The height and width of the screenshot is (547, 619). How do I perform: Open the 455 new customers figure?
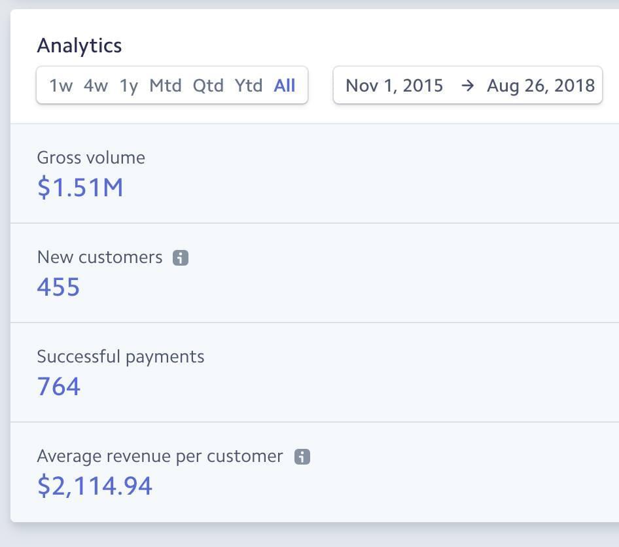(58, 287)
